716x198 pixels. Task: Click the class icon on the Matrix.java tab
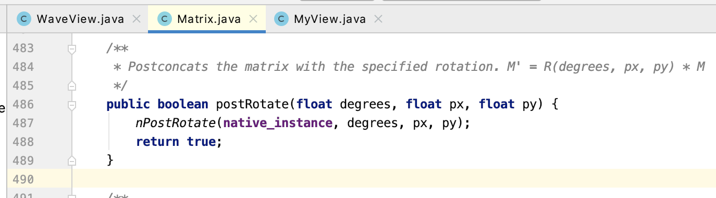[164, 19]
